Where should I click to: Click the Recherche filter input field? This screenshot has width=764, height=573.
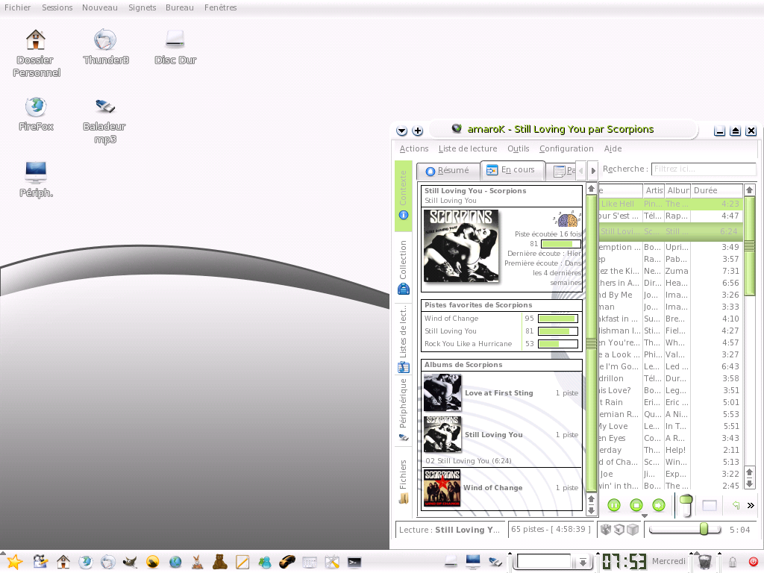(704, 169)
